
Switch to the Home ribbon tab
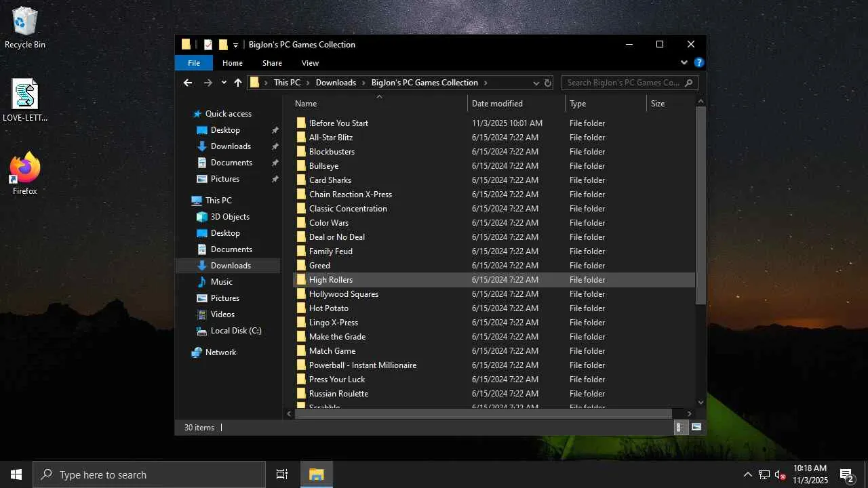tap(233, 63)
